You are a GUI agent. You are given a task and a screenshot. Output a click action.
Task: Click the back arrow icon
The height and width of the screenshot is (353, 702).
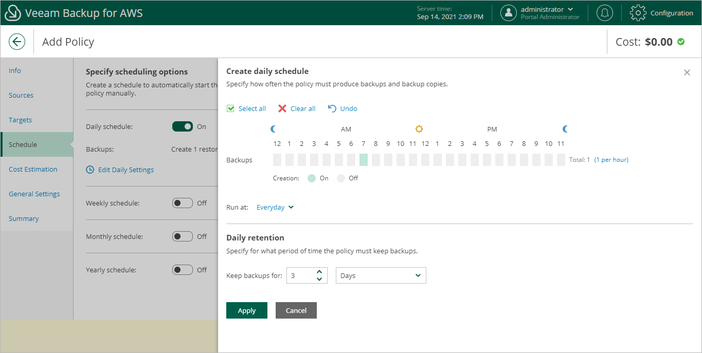pos(17,42)
